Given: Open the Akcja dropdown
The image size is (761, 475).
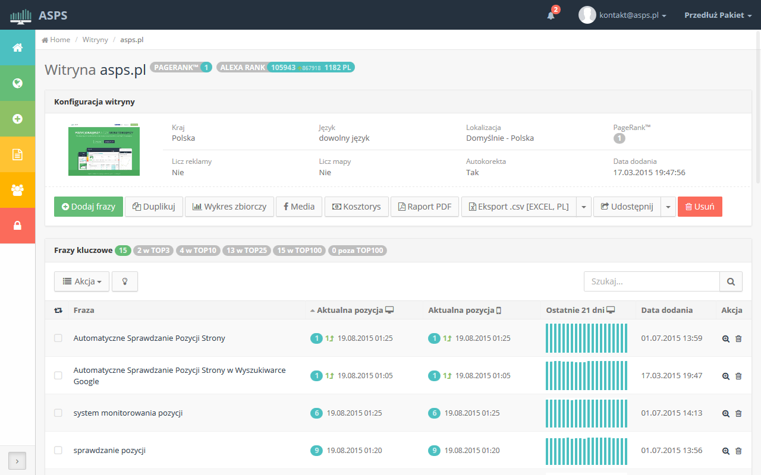Looking at the screenshot, I should [81, 281].
